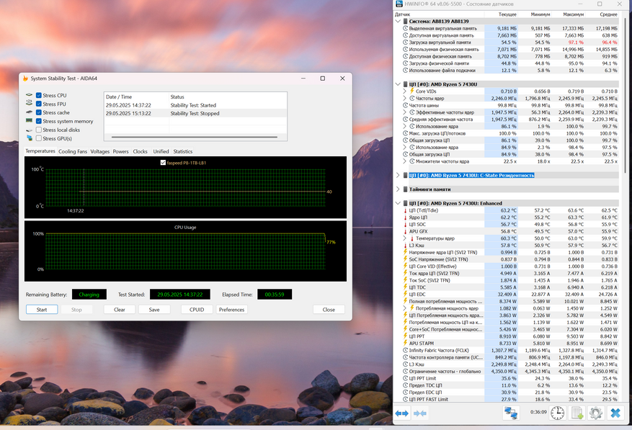
Task: Enable the Stress GPU(s) checkbox
Action: click(x=39, y=138)
